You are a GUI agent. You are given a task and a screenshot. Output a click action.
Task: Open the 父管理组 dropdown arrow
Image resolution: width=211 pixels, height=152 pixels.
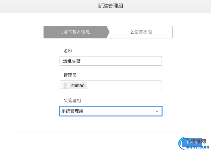157,111
